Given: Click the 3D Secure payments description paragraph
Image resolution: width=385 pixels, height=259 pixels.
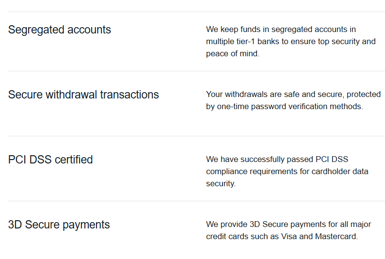Looking at the screenshot, I should (x=289, y=230).
